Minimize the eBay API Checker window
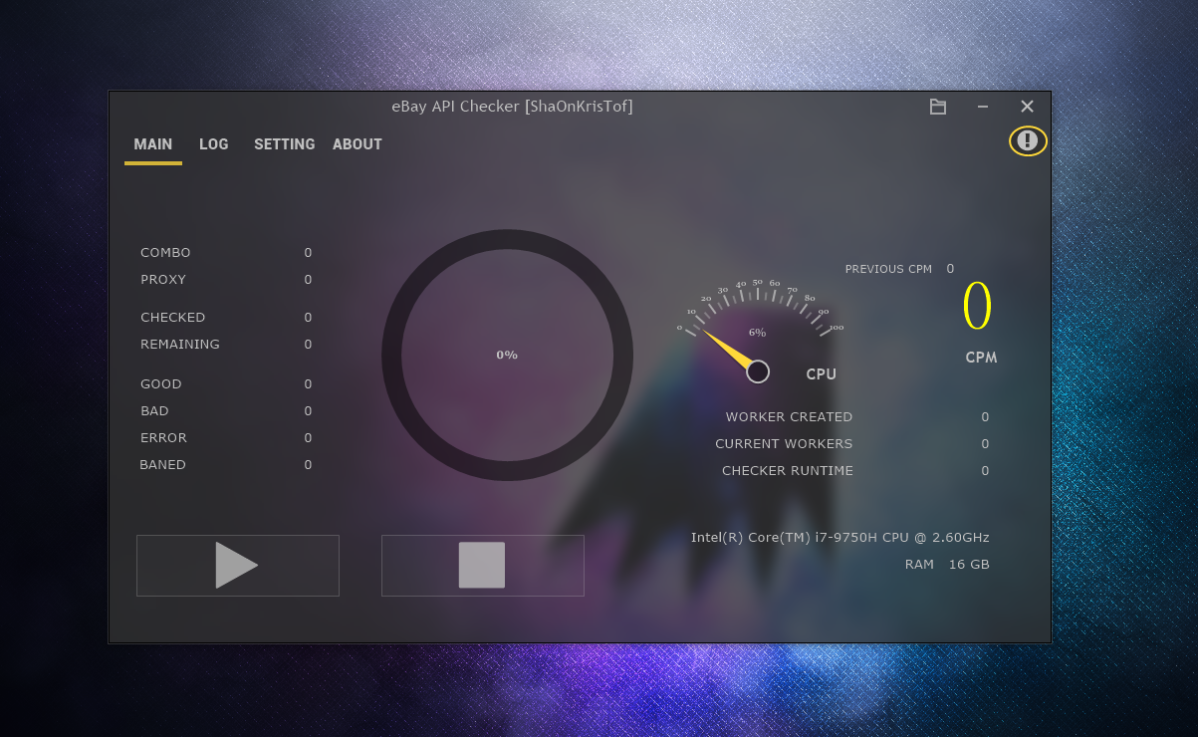 click(983, 107)
